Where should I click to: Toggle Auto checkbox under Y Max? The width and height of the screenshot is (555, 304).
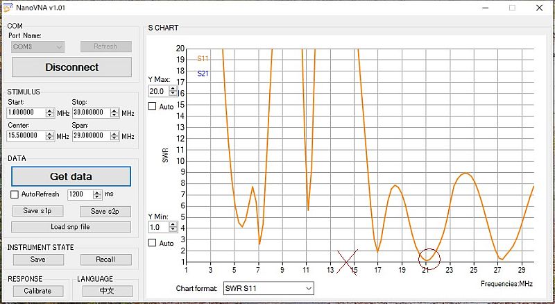153,106
